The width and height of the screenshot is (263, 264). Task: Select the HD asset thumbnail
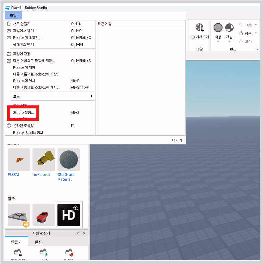click(x=69, y=215)
